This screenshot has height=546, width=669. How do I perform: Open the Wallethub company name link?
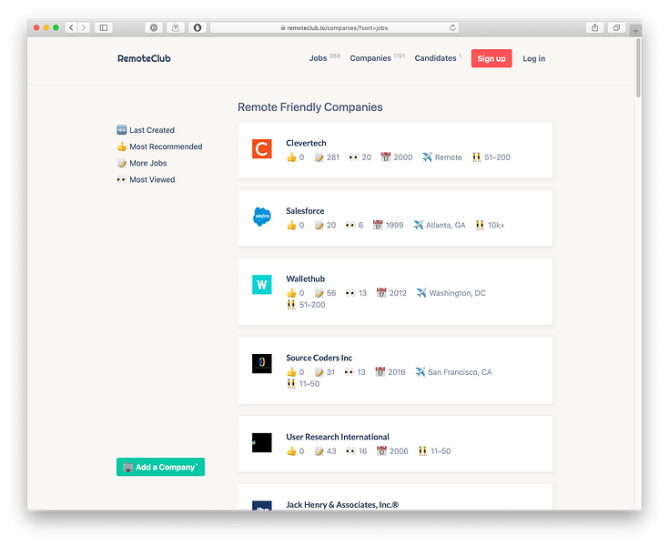(306, 278)
